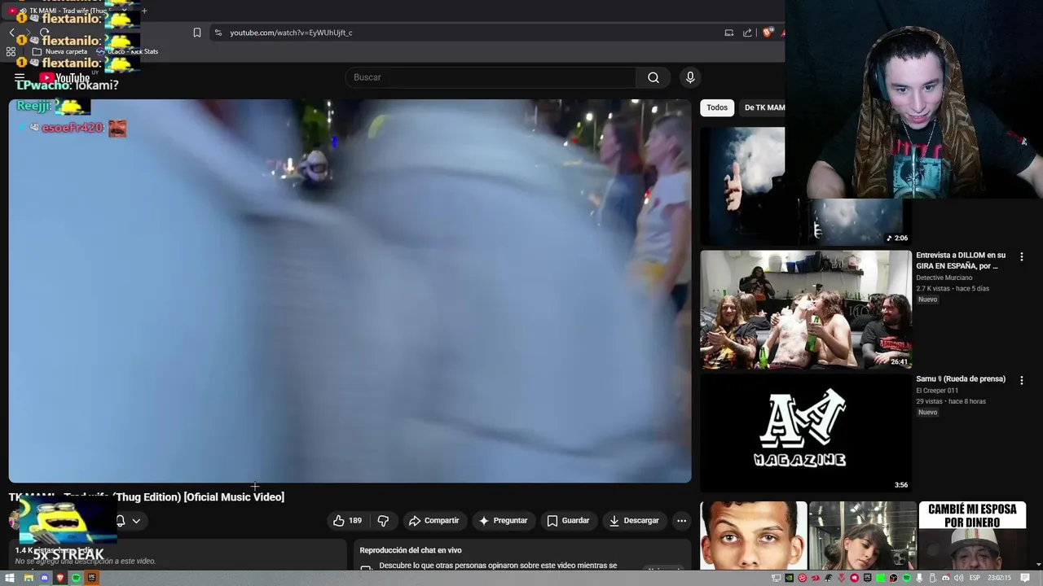Click the 23:02:15 system clock

point(1000,578)
